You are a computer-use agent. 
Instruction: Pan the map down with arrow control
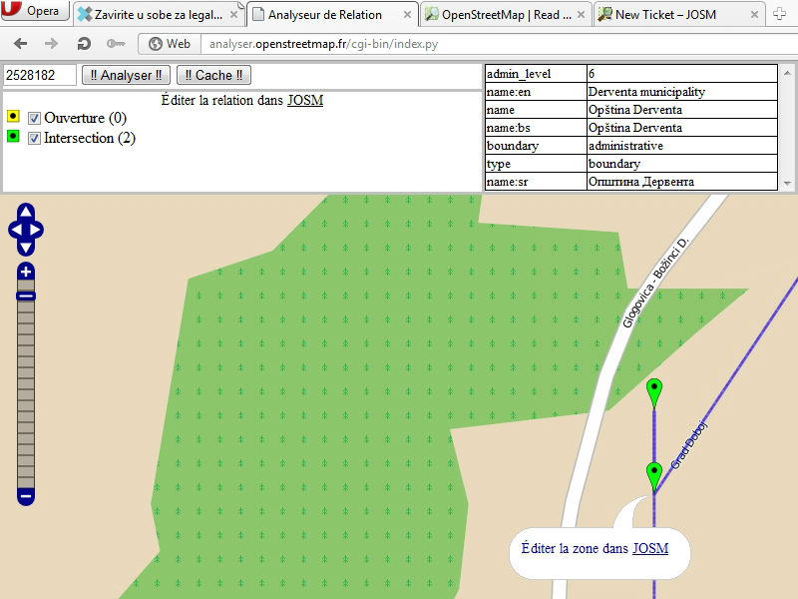coord(26,246)
